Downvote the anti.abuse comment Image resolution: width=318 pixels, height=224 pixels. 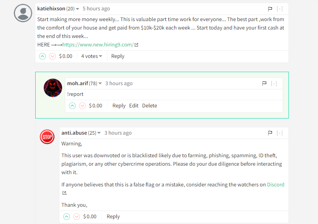tap(76, 216)
